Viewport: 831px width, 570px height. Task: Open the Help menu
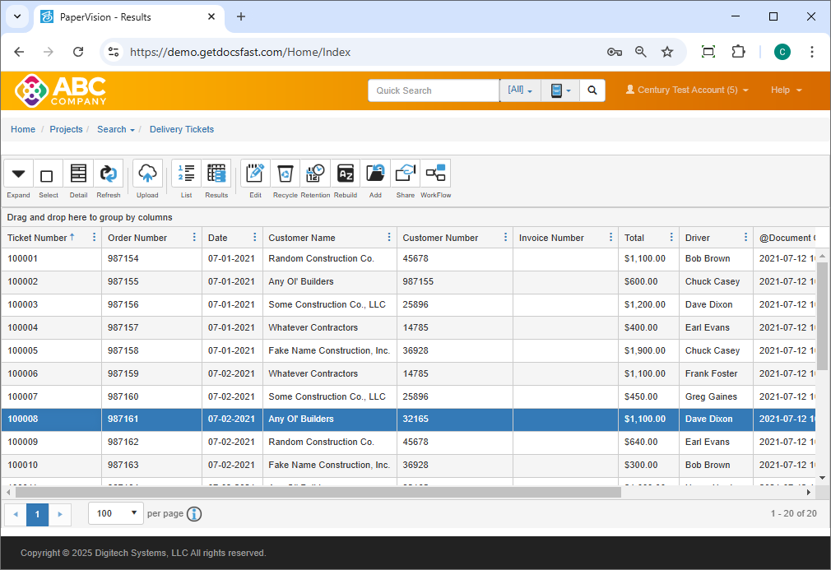click(786, 90)
